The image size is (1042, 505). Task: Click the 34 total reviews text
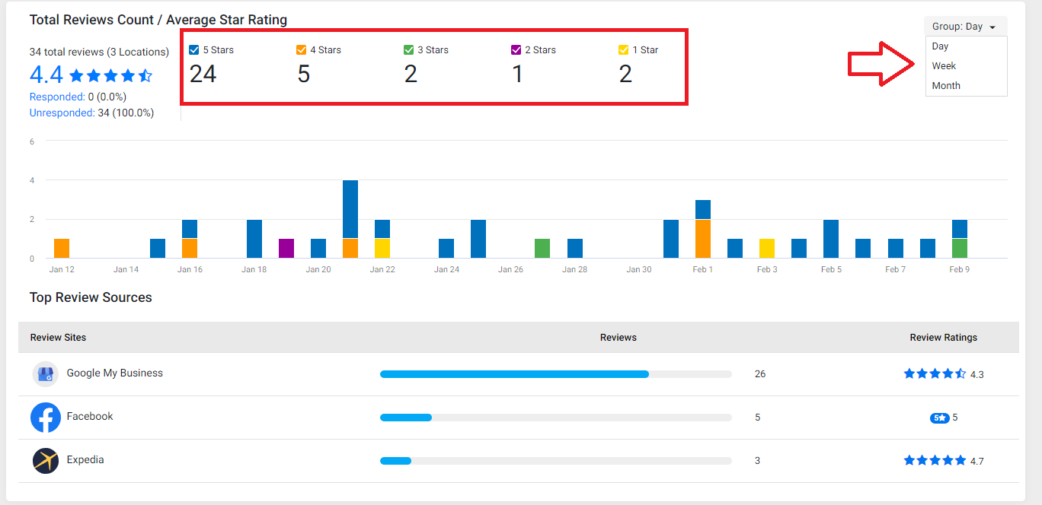pos(99,52)
